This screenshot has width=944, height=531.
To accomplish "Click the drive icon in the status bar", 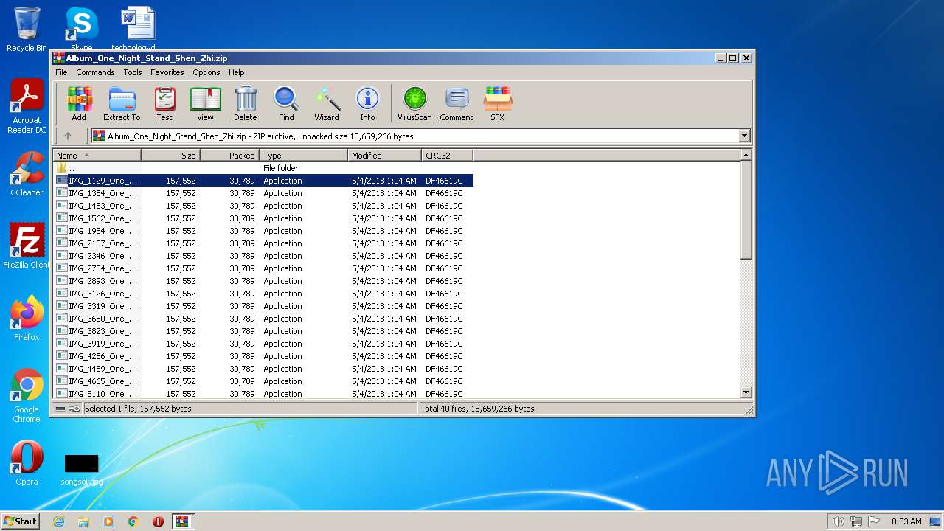I will [60, 409].
